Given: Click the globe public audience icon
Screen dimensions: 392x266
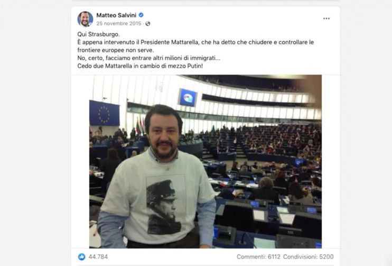Looking at the screenshot, I should [x=148, y=23].
